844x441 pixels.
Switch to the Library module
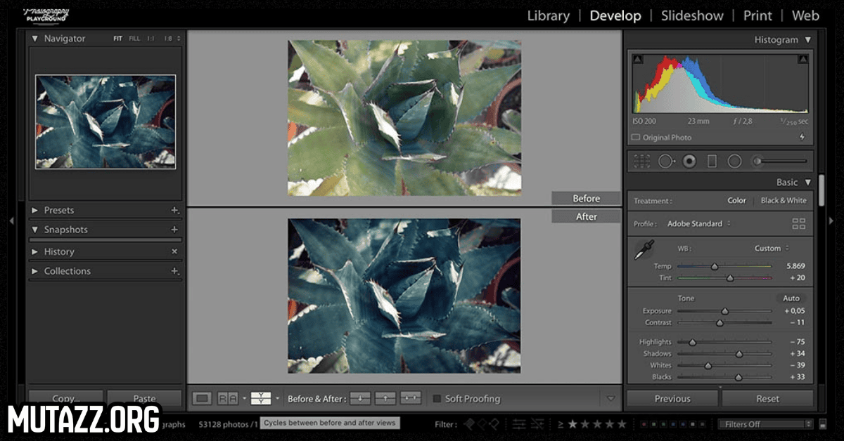[548, 15]
